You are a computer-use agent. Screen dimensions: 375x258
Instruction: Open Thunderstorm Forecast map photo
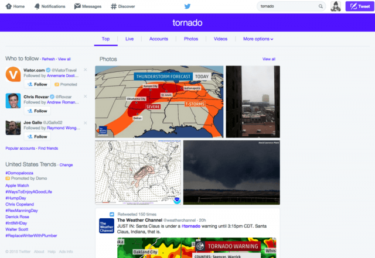click(159, 102)
